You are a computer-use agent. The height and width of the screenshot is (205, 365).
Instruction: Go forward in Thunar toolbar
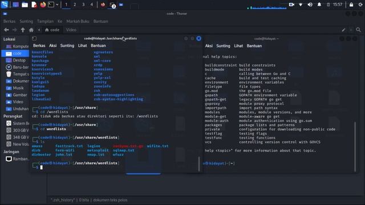pyautogui.click(x=14, y=30)
